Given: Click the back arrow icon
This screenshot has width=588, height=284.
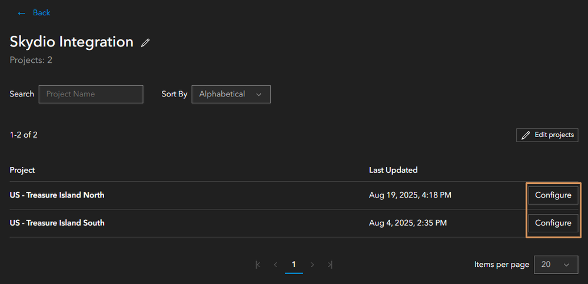Looking at the screenshot, I should pos(22,13).
